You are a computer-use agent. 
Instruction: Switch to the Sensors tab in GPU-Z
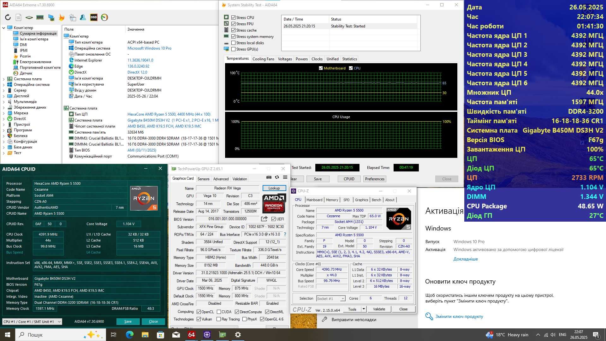click(203, 179)
